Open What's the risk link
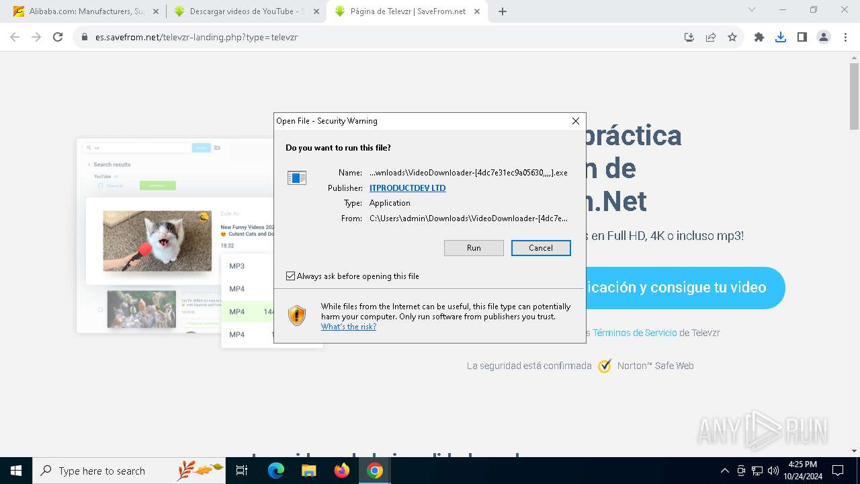 coord(349,327)
